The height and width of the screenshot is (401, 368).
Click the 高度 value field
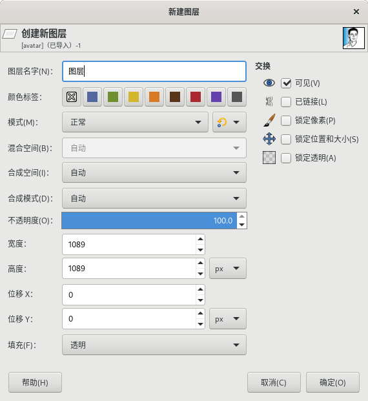pos(129,268)
